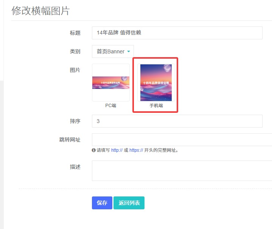
Task: Click the 标题 input with 14年品牌 值得信赖
Action: (x=177, y=33)
